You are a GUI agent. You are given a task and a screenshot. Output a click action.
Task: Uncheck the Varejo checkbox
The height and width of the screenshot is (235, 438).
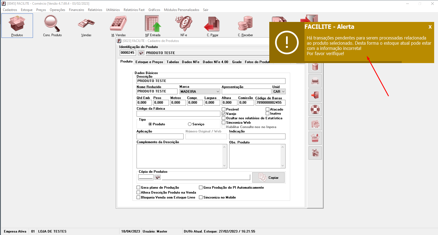tap(224, 114)
